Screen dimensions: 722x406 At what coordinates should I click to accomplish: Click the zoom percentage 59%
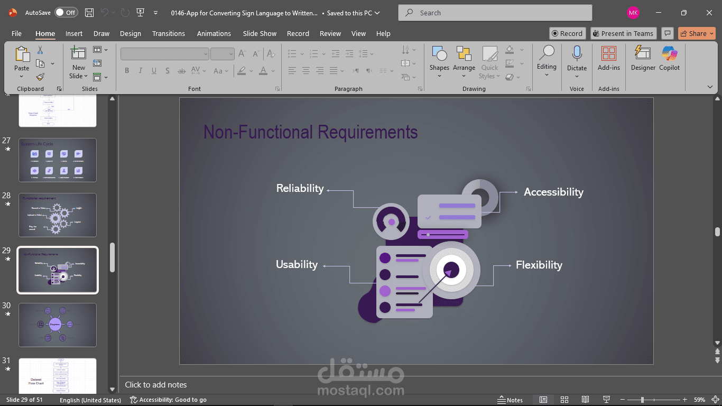click(700, 400)
